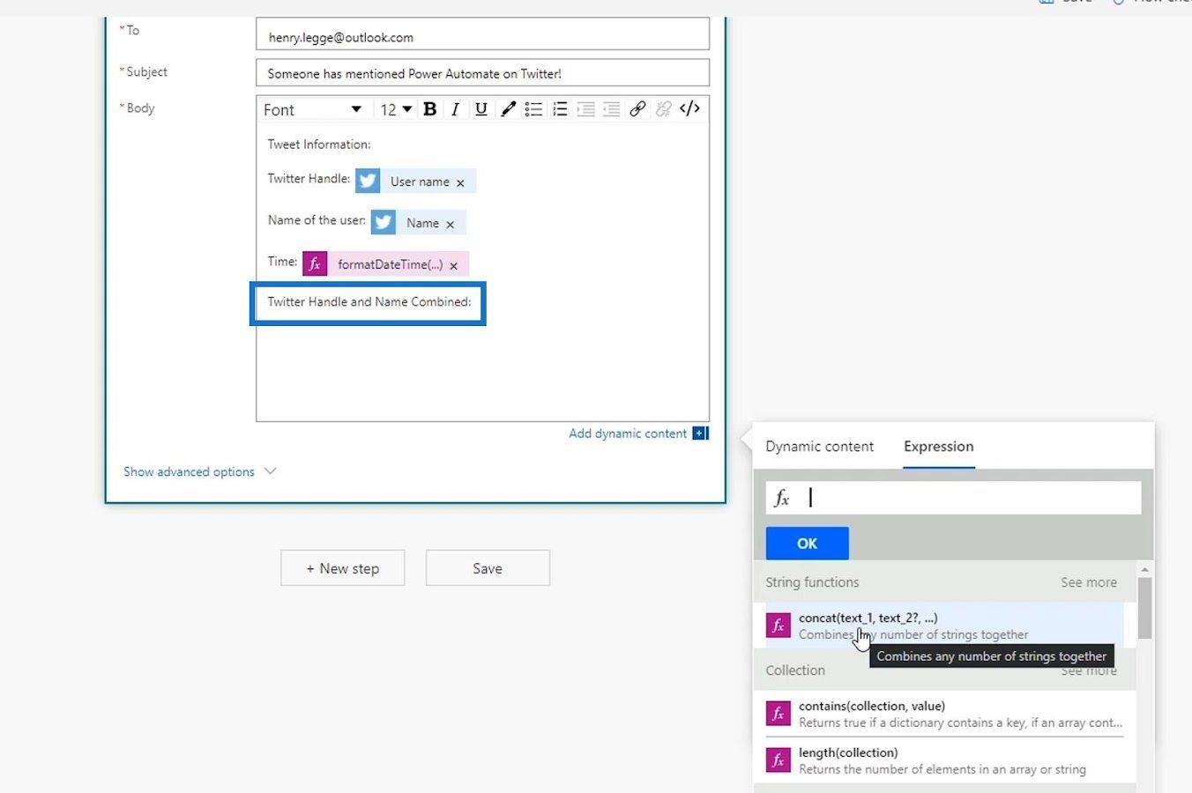
Task: Click the Subject text field
Action: pyautogui.click(x=482, y=73)
